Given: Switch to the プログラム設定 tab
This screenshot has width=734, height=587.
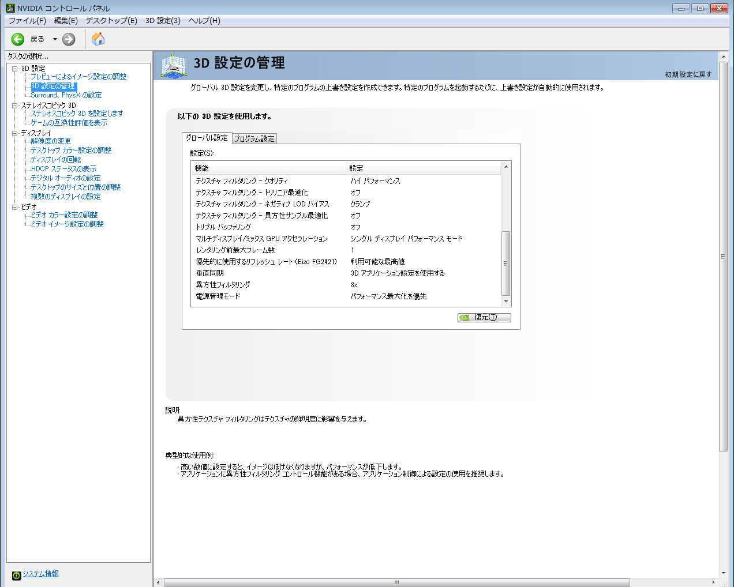Looking at the screenshot, I should pos(254,139).
